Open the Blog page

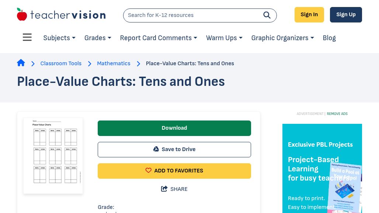coord(329,38)
